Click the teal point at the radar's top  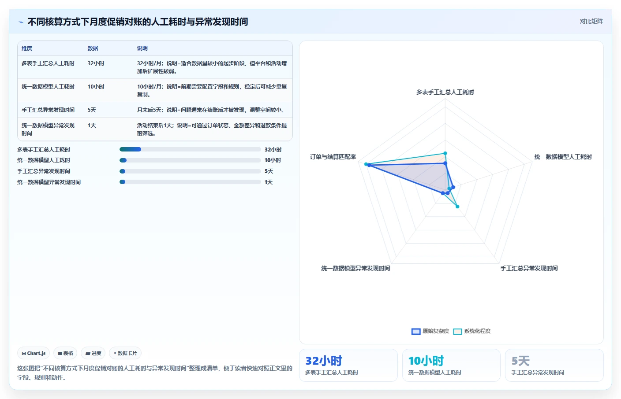[x=445, y=153]
